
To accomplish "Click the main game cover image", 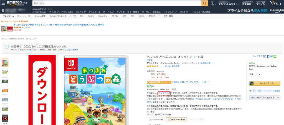I will (96, 90).
